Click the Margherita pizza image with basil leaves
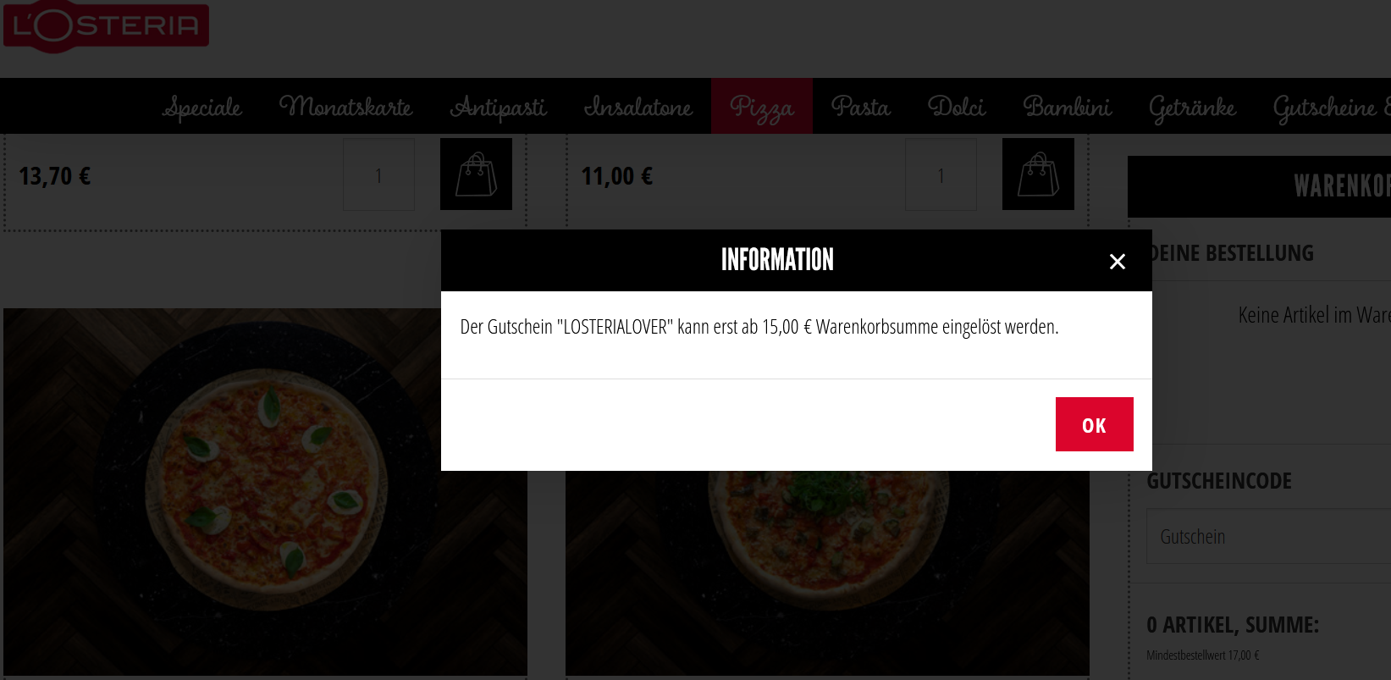Image resolution: width=1391 pixels, height=680 pixels. point(265,492)
